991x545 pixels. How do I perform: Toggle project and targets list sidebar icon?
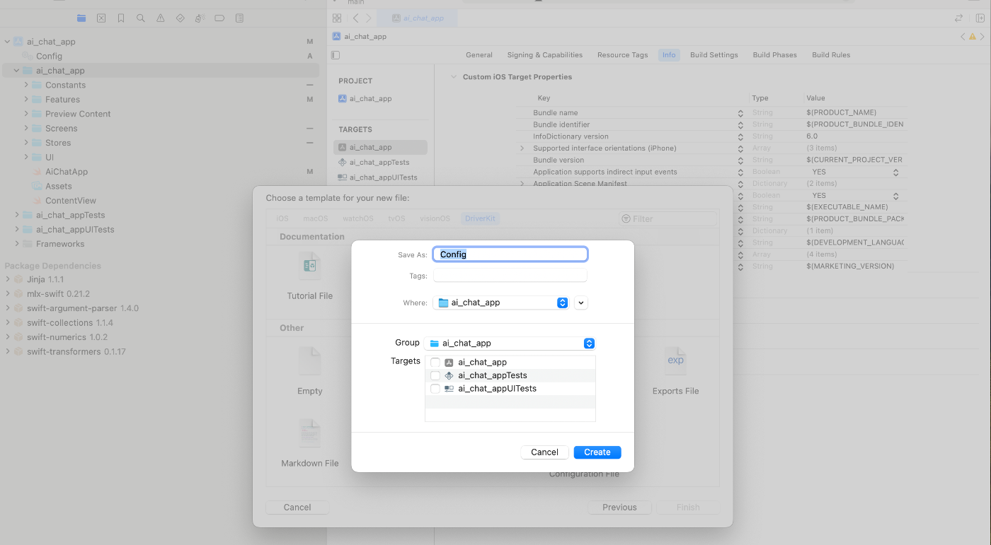[336, 55]
